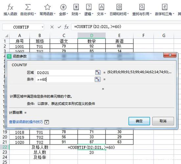
Task: Expand the 查找与引用 dropdown arrow
Action: pyautogui.click(x=151, y=14)
